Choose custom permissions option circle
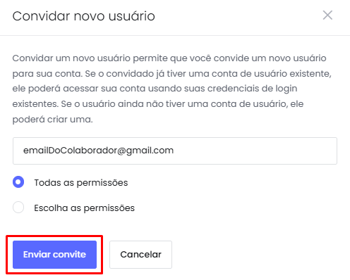 [18, 208]
